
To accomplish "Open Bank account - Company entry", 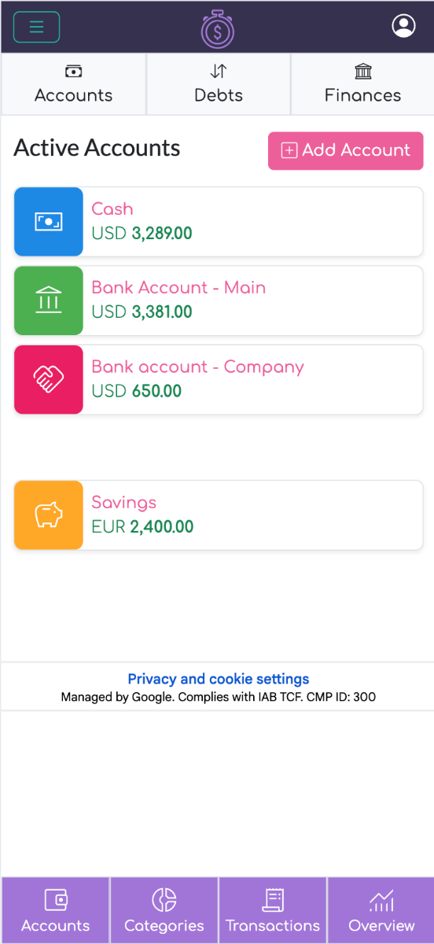I will pos(219,379).
